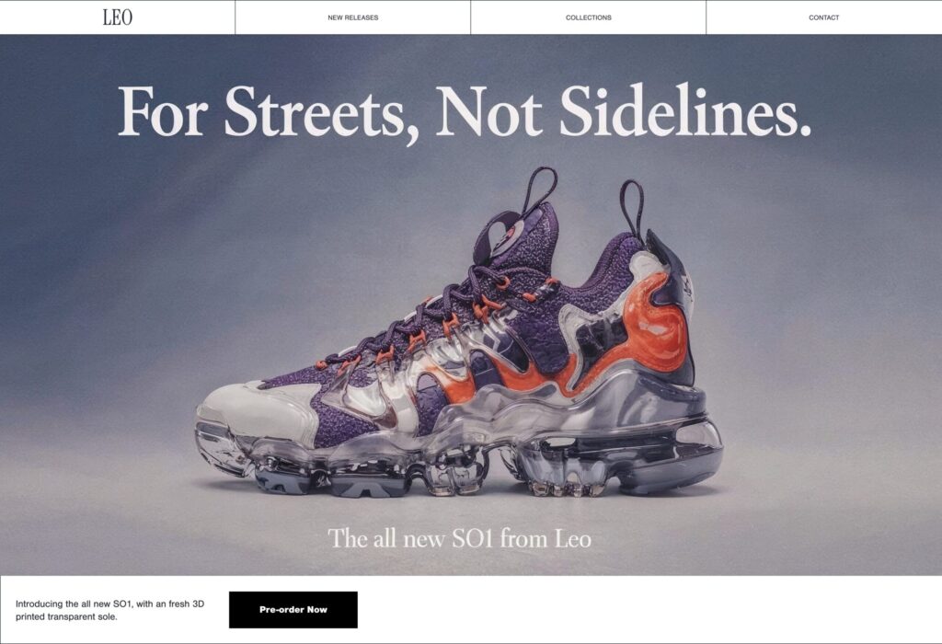Open the CONTACT page link
This screenshot has height=644, width=942.
[x=823, y=17]
